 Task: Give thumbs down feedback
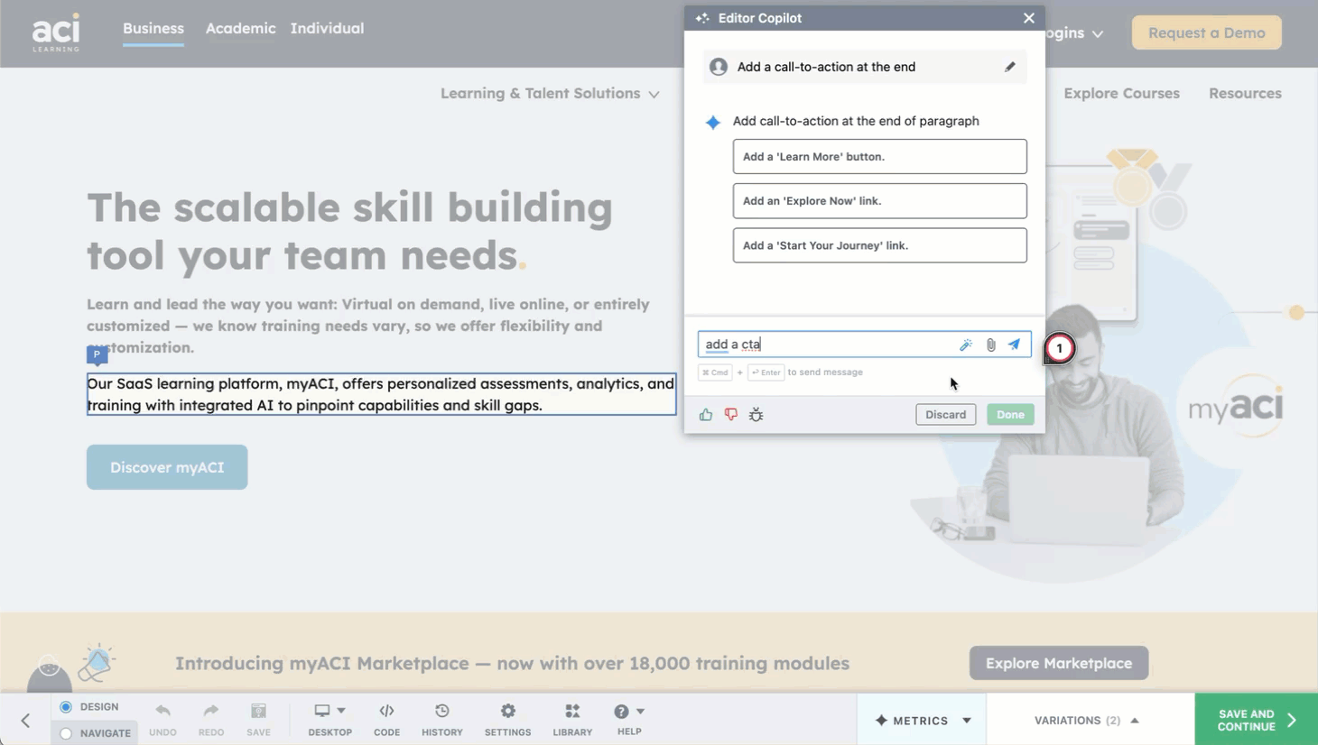coord(731,415)
